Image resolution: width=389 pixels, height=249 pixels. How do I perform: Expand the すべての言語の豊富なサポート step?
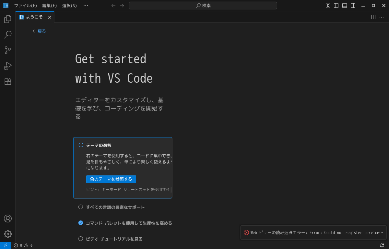click(x=115, y=207)
